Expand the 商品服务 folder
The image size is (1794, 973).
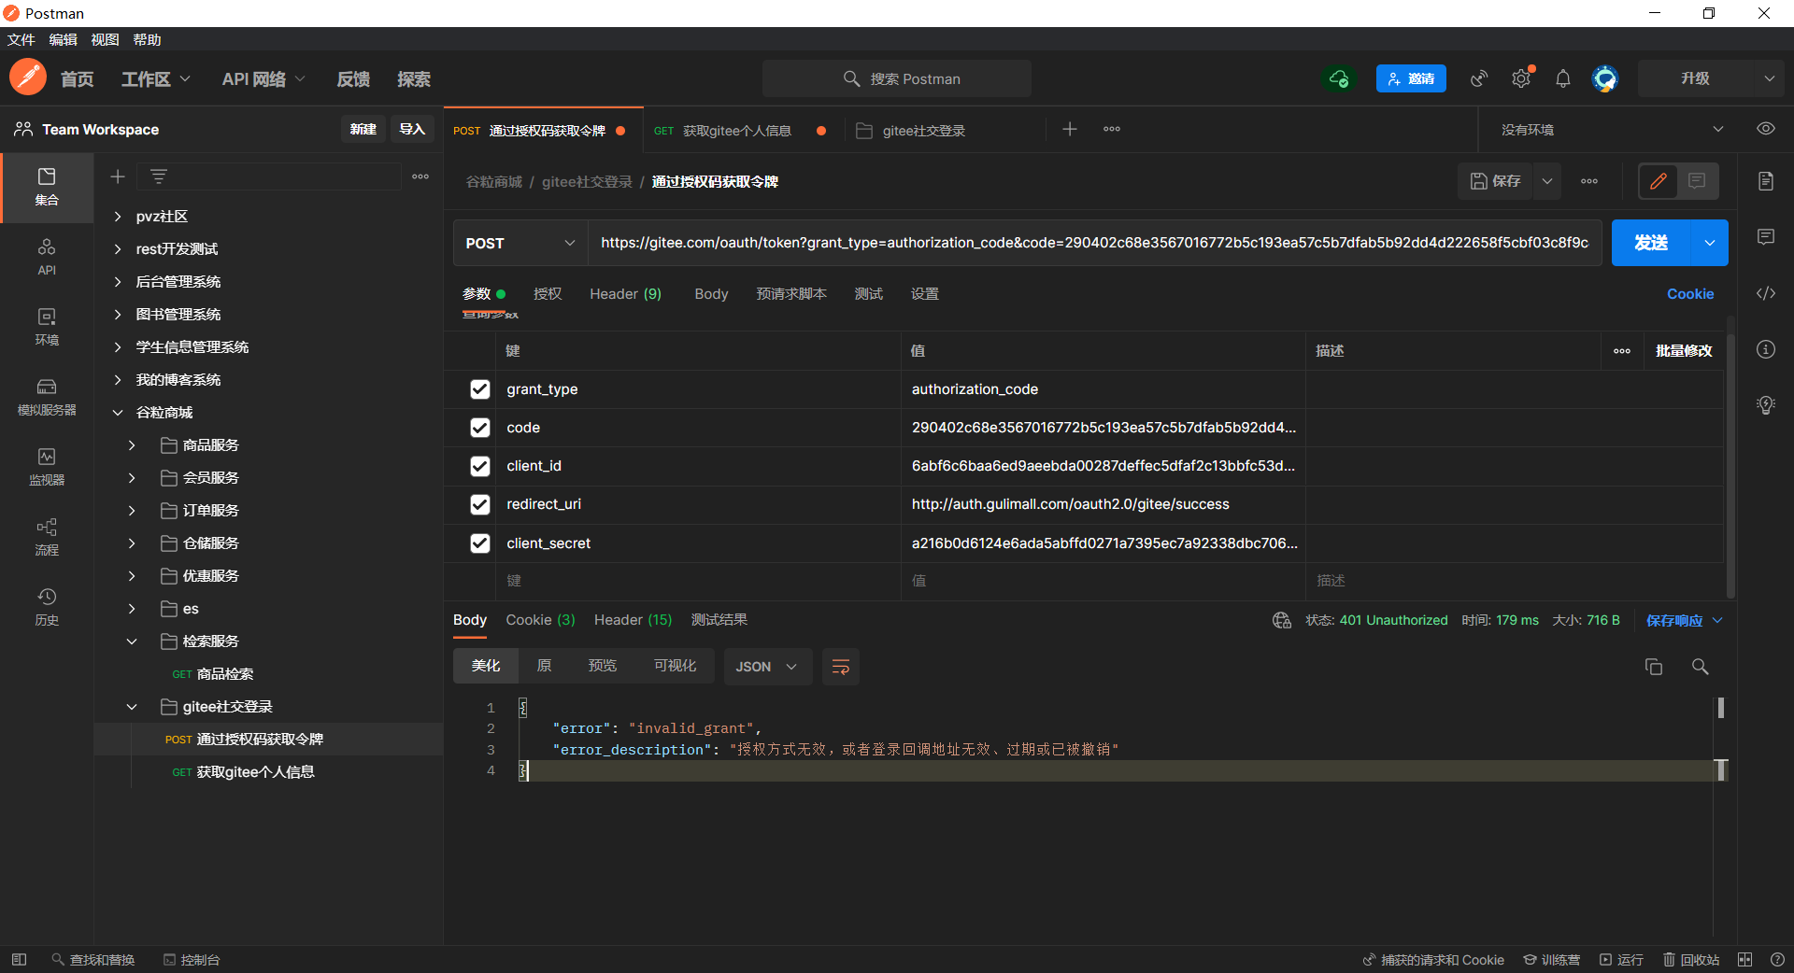[132, 445]
